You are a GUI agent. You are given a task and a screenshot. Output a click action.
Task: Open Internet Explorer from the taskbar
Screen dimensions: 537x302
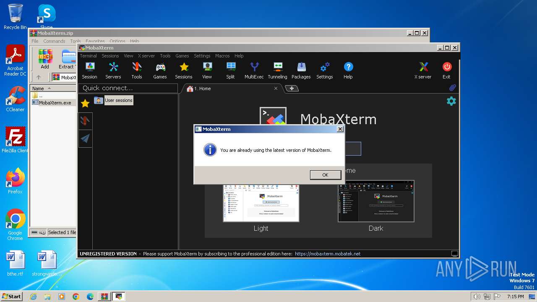tap(33, 297)
